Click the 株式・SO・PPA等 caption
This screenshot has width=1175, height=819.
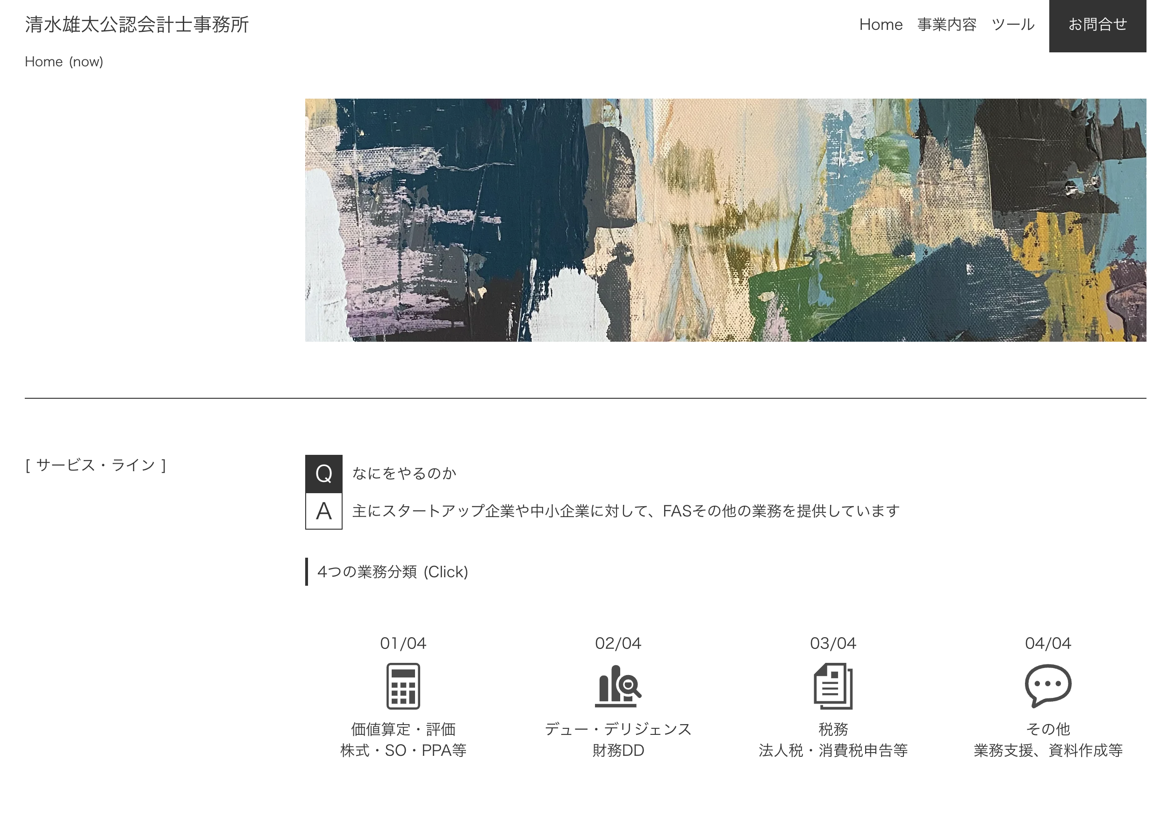(403, 750)
